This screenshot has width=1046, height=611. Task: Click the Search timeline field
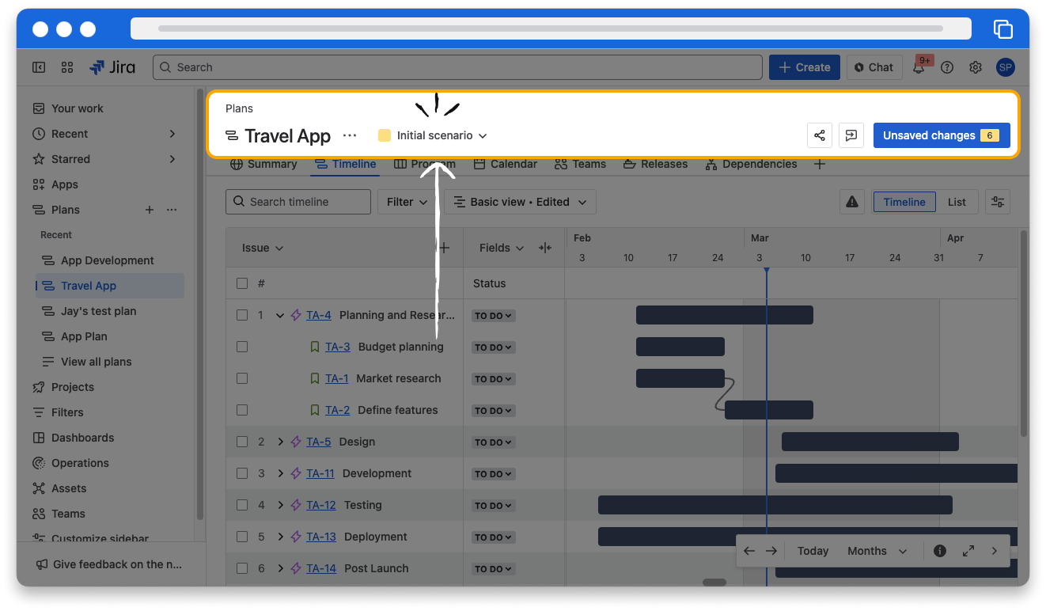298,202
